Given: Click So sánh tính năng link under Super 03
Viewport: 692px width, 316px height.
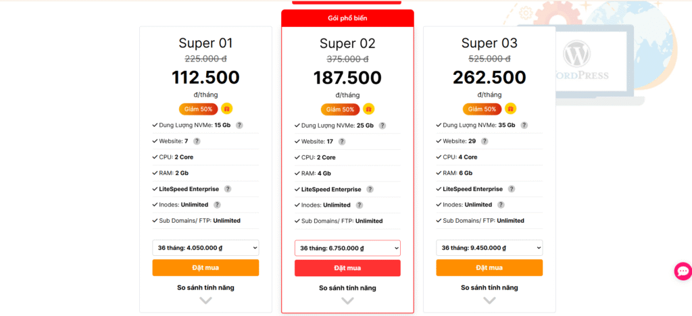Looking at the screenshot, I should [x=489, y=288].
